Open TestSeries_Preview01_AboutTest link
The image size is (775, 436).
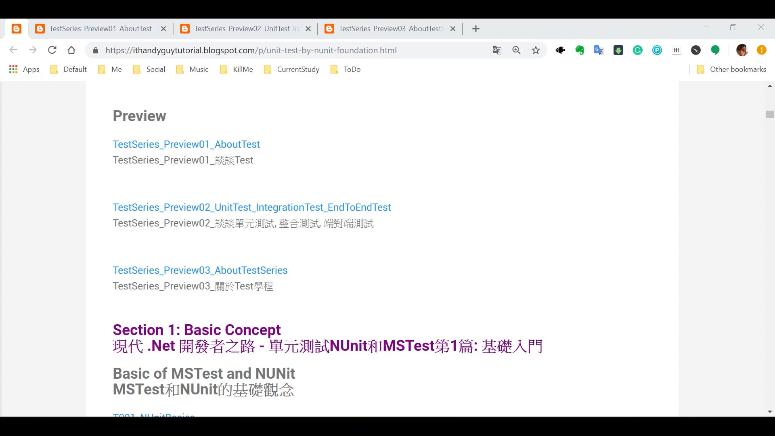[186, 144]
